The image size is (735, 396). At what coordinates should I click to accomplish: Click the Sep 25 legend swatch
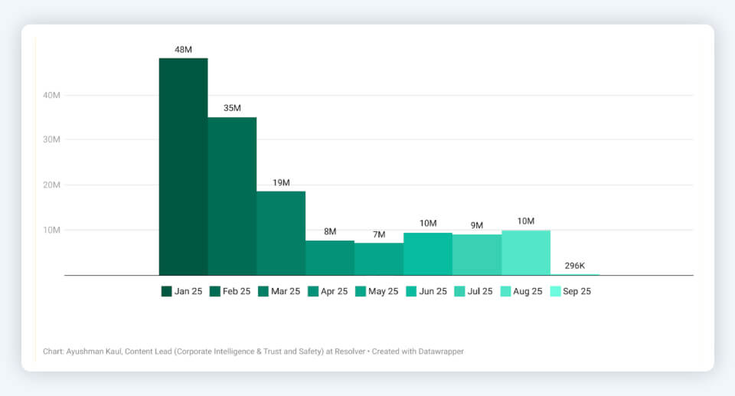pyautogui.click(x=556, y=291)
